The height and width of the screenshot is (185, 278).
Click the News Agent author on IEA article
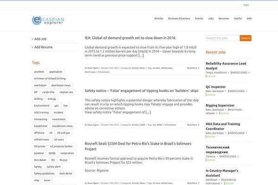[x=93, y=68]
